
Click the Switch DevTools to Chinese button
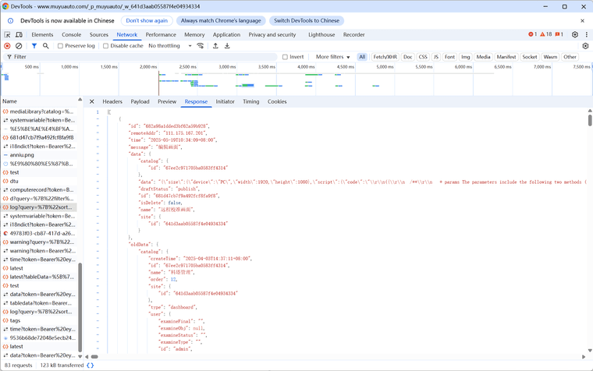[306, 20]
